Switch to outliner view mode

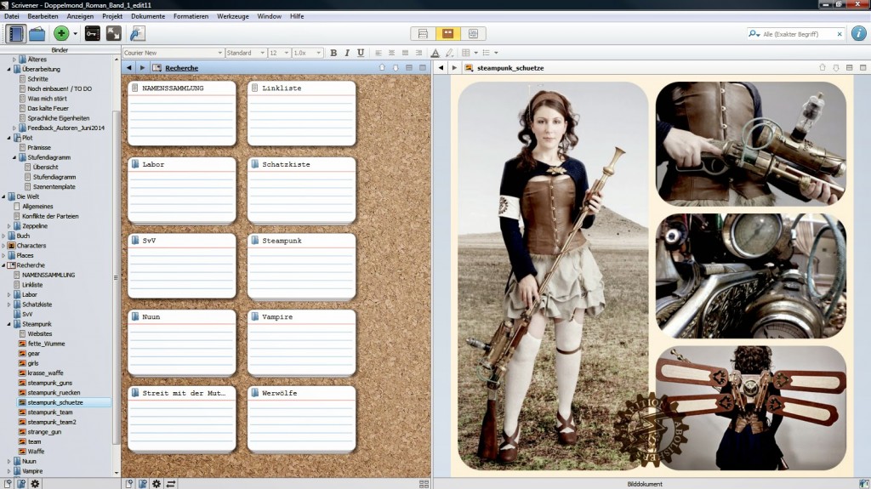(472, 34)
